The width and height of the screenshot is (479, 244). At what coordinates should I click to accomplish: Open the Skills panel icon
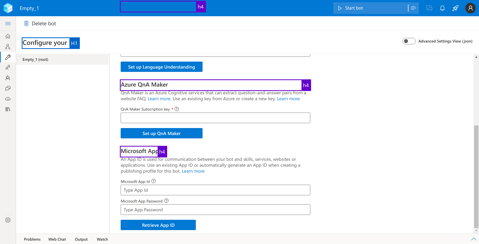click(8, 67)
